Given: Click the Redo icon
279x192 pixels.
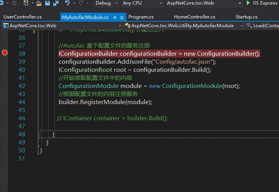Looking at the screenshot, I should [81, 3].
